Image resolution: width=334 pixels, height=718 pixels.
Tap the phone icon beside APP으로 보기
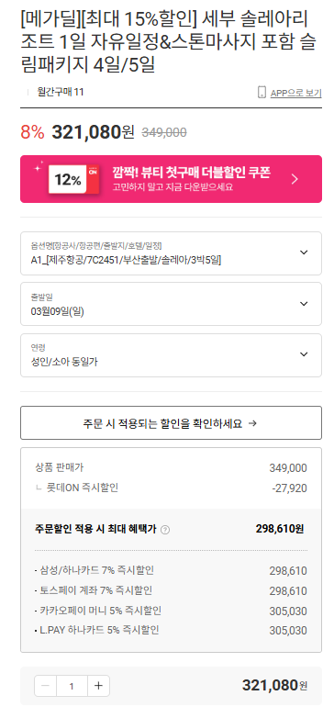click(262, 93)
